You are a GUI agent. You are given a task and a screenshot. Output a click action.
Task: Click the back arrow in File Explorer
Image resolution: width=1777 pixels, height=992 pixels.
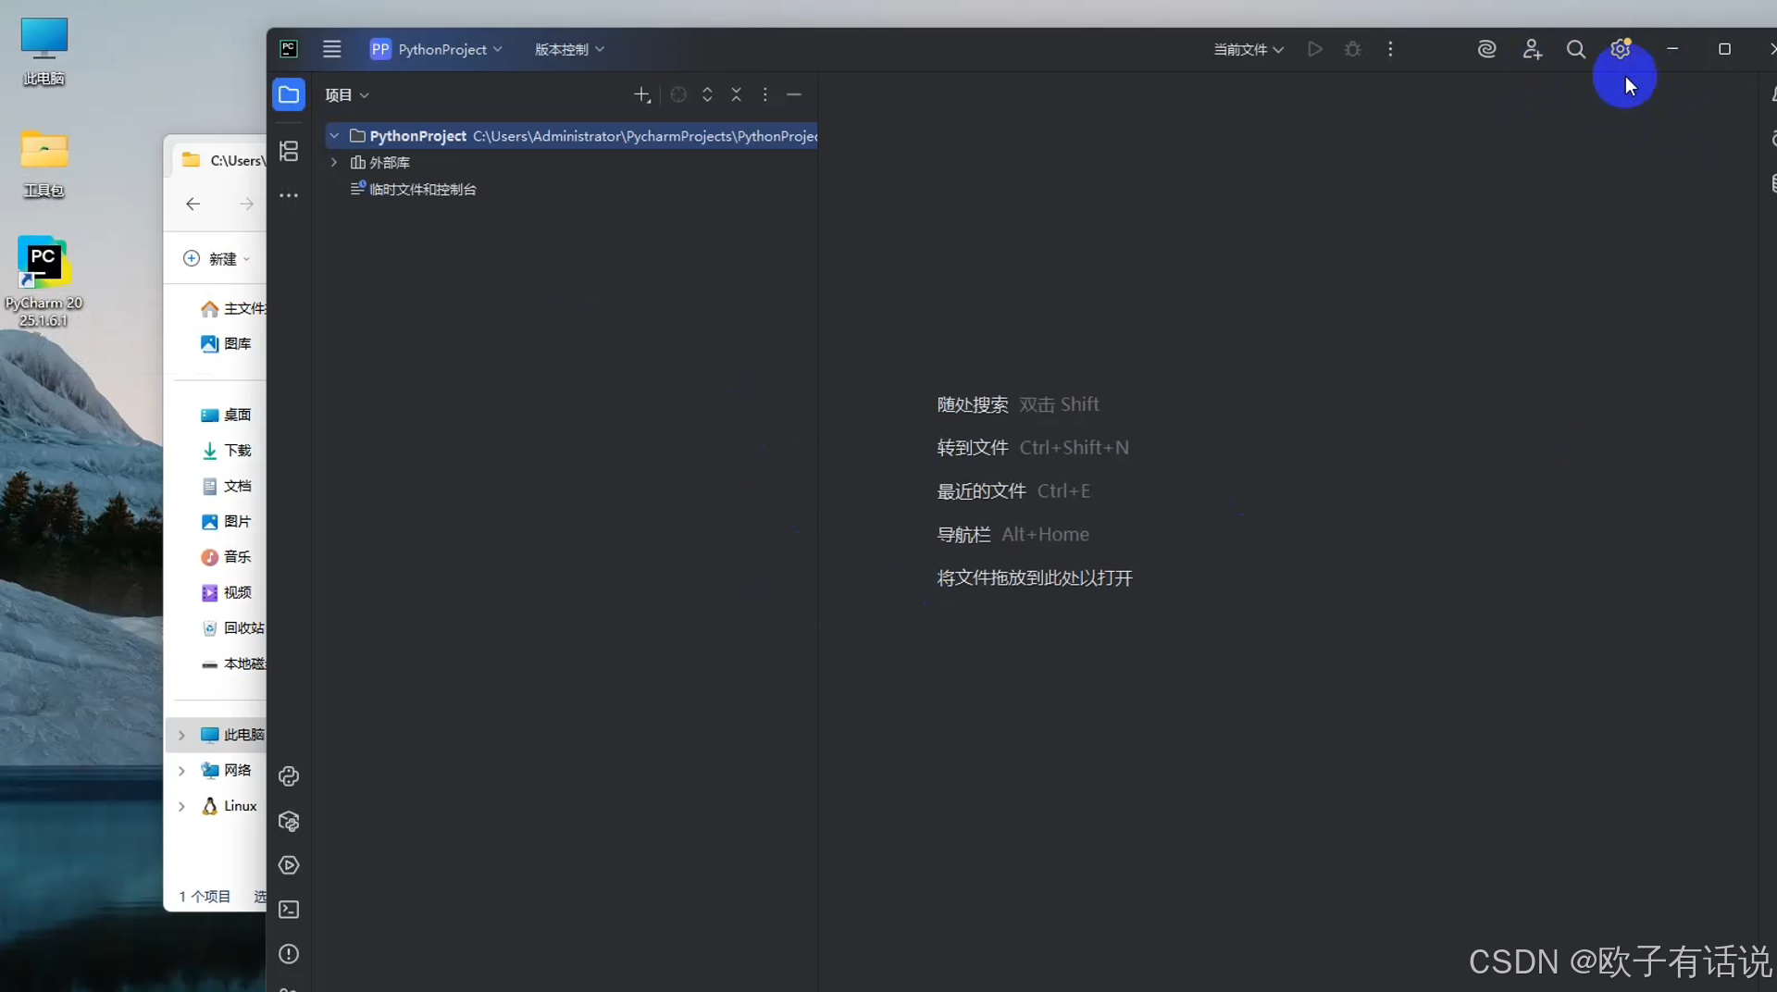193,204
